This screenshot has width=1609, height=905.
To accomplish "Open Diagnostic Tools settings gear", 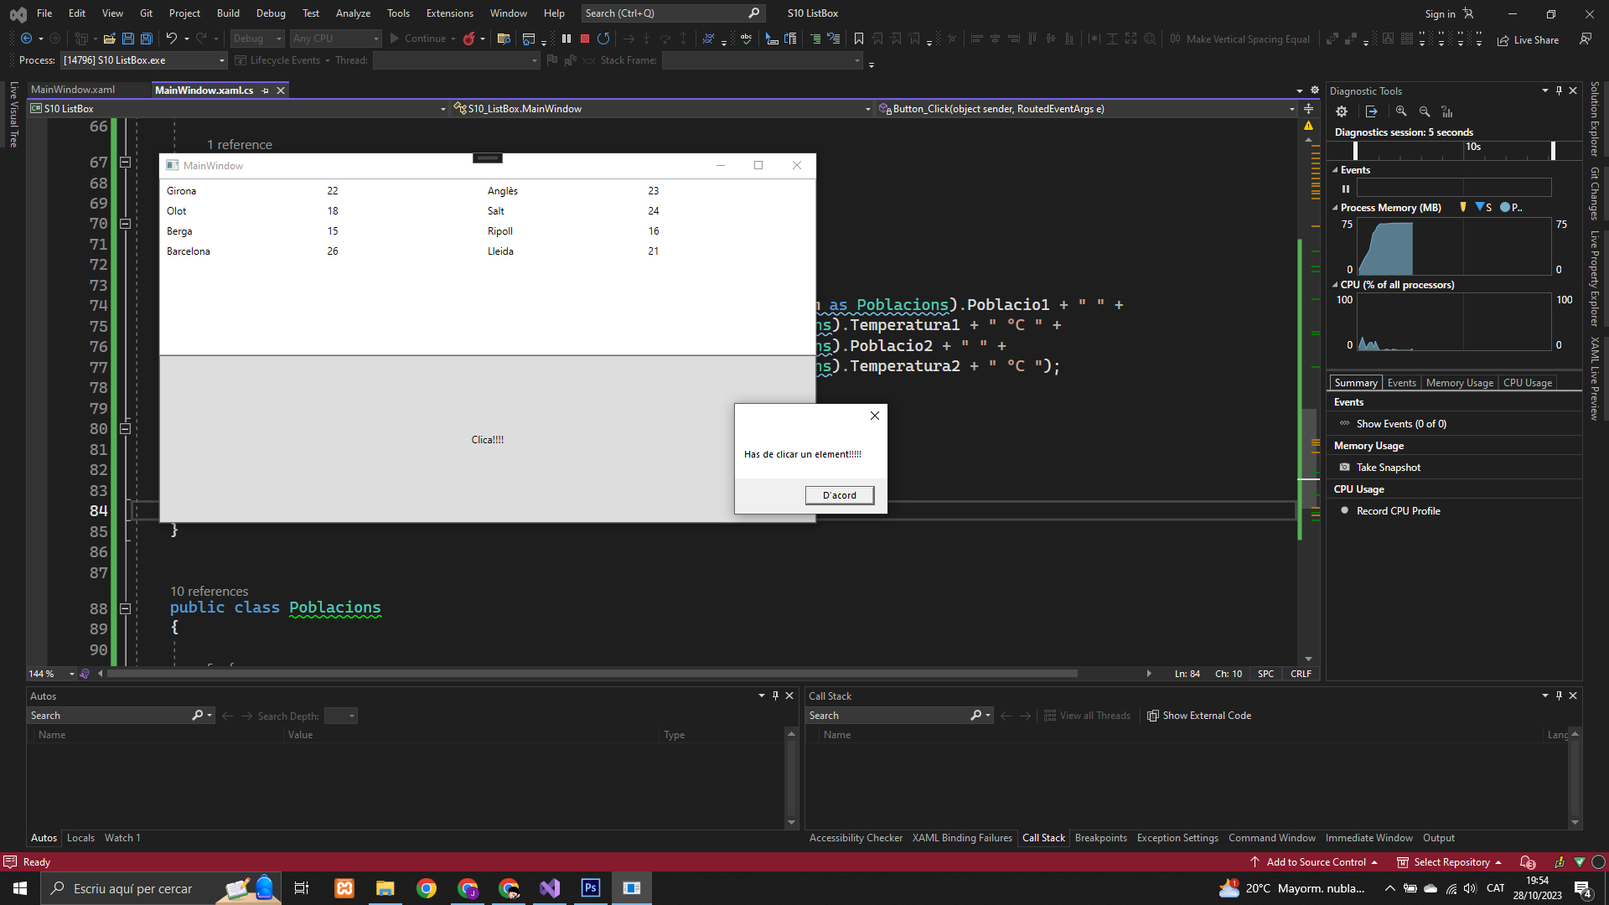I will 1342,111.
